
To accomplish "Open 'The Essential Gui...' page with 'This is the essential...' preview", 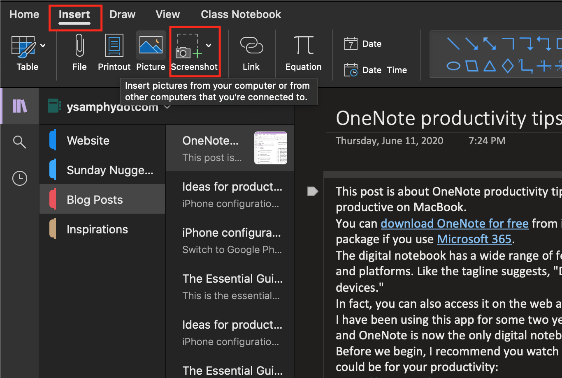I will (230, 286).
